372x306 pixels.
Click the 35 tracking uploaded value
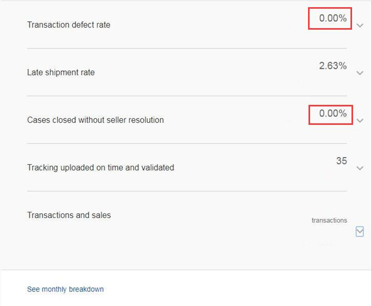click(342, 161)
